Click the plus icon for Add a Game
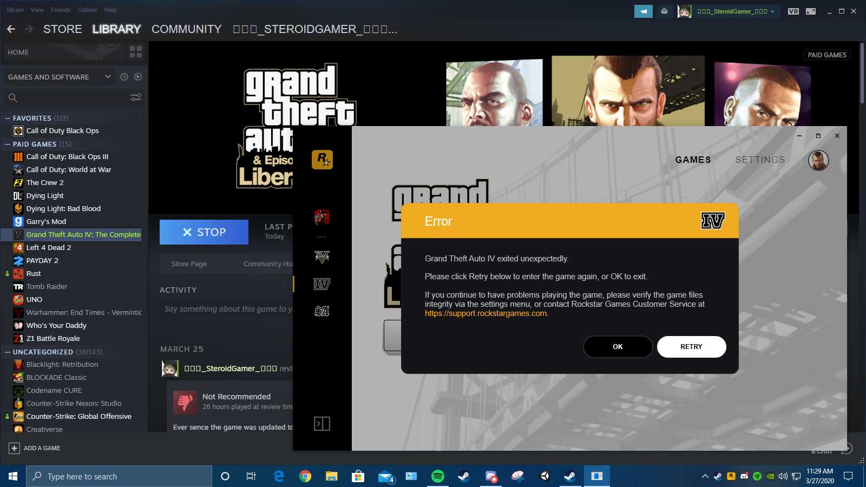Viewport: 866px width, 487px height. pos(14,448)
